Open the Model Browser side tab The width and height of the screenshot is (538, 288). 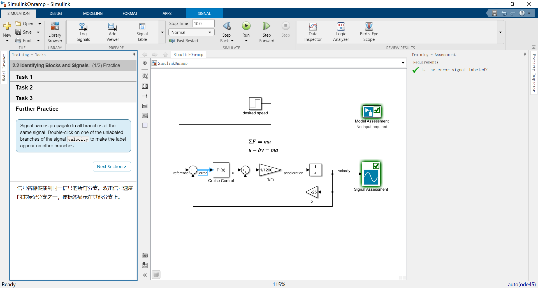tap(4, 67)
